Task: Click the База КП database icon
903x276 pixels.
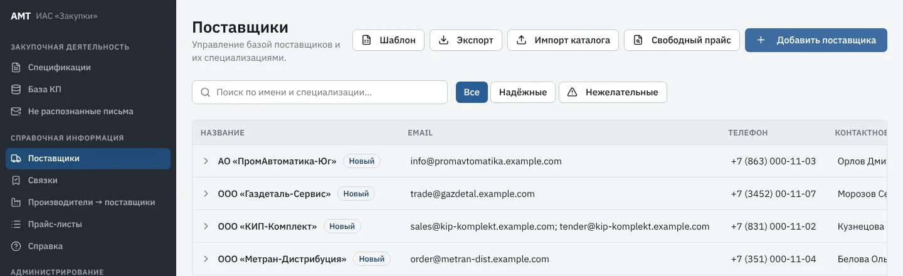Action: (16, 89)
